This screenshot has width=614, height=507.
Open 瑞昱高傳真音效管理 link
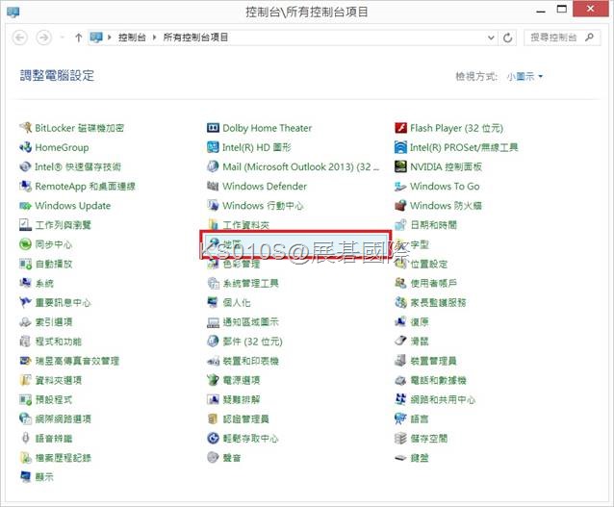tap(77, 361)
